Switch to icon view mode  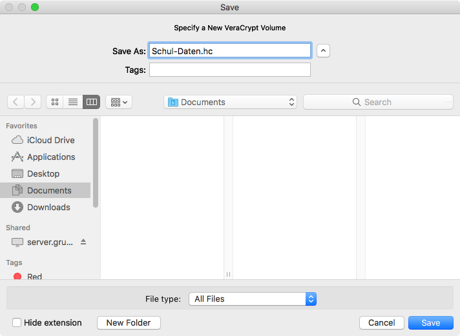pyautogui.click(x=55, y=102)
